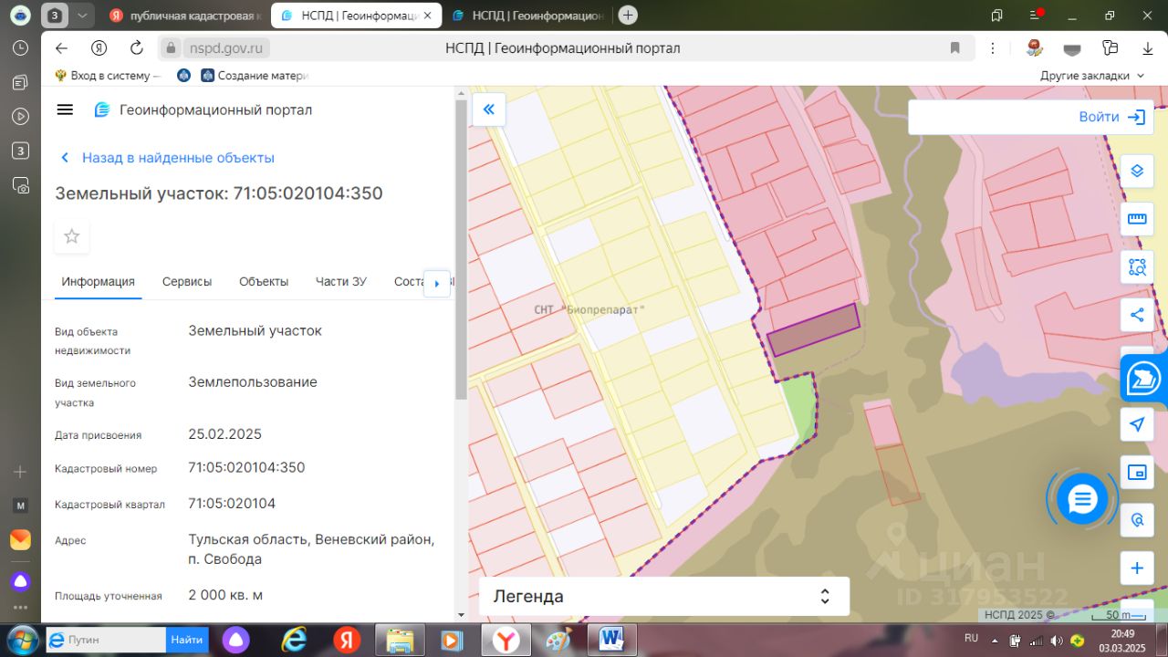The width and height of the screenshot is (1168, 657).
Task: Switch to Информация tab
Action: tap(99, 281)
